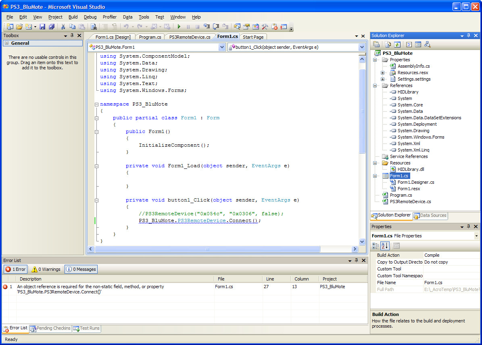Open the Toolbox via hammer and wrench icon

coord(265,27)
